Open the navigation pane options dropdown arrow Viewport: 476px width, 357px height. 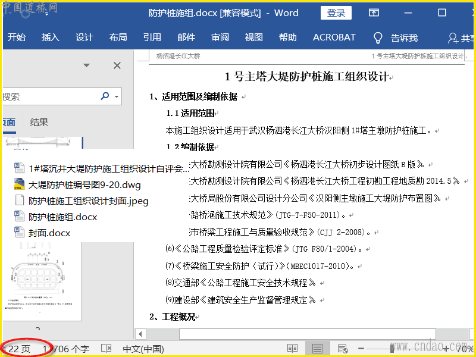coord(86,65)
